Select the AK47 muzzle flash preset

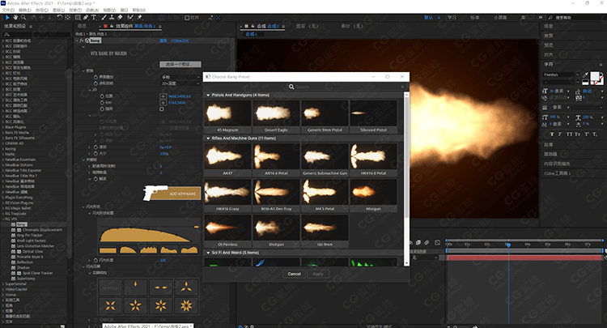pyautogui.click(x=227, y=160)
